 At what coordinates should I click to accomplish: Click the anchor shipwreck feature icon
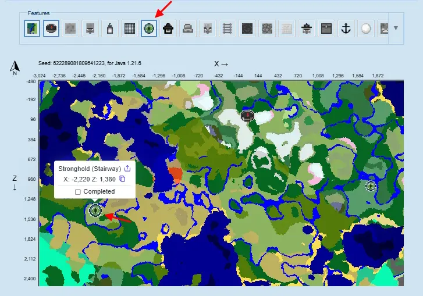[346, 28]
